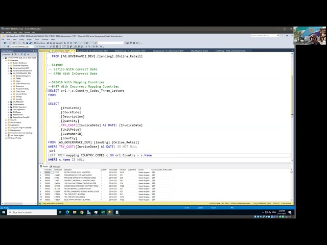Click Connect dropdown in Object Explorer
The width and height of the screenshot is (327, 245).
[6, 55]
